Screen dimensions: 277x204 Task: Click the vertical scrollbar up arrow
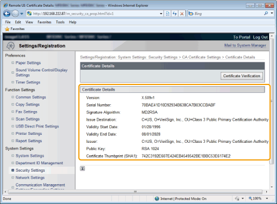[x=272, y=36]
